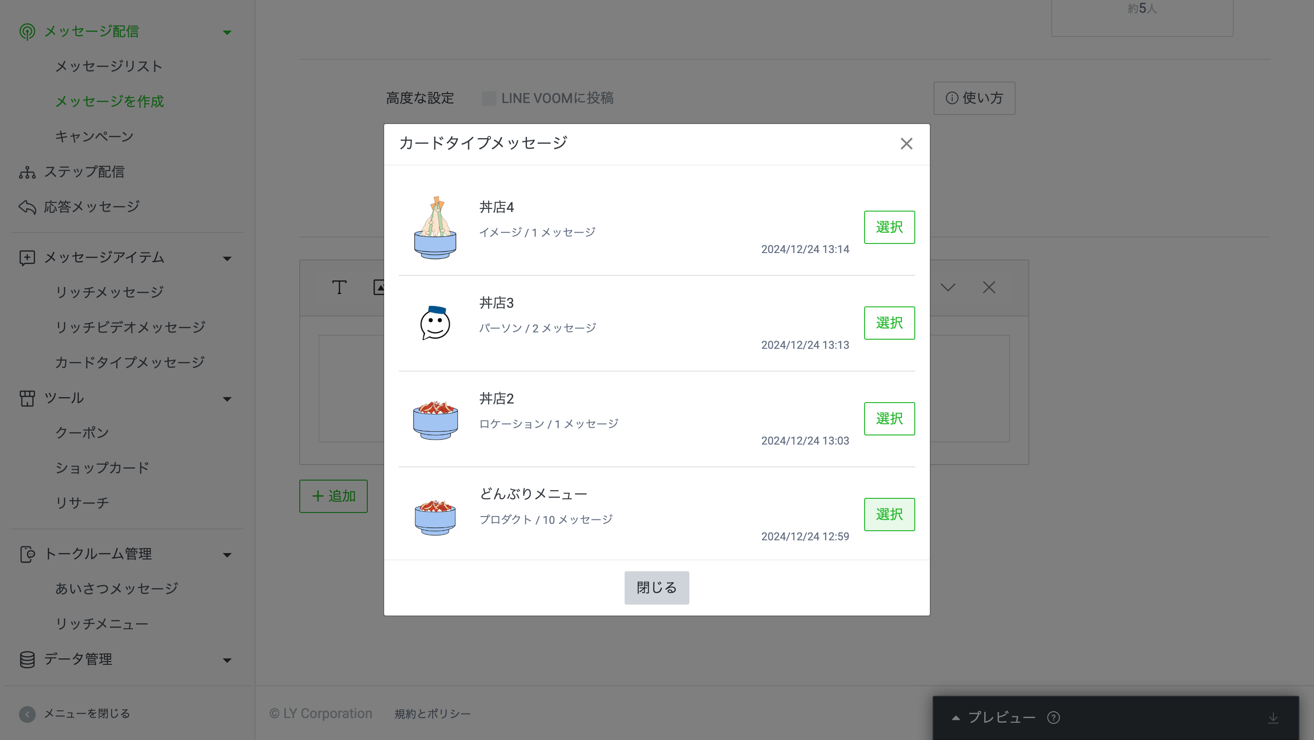Select the どんぶりメニュー card message
Image resolution: width=1314 pixels, height=740 pixels.
(x=889, y=514)
